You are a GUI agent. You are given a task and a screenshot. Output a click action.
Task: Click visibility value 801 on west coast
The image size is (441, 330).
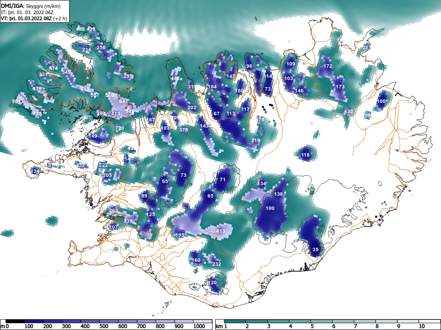(x=16, y=101)
